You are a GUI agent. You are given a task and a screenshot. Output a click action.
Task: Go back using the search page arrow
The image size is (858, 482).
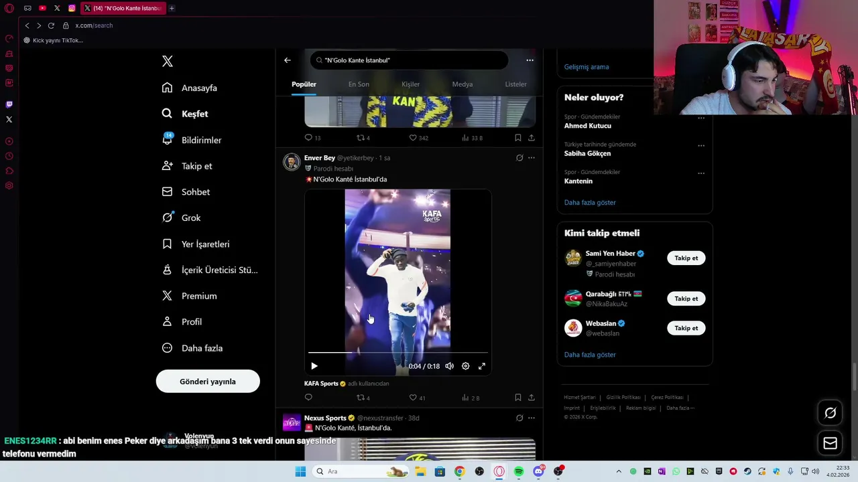(288, 60)
